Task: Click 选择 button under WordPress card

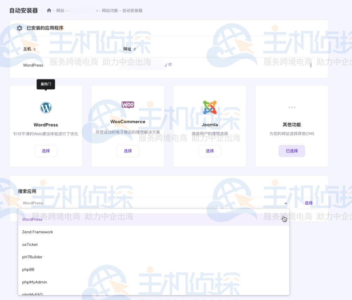Action: 46,151
